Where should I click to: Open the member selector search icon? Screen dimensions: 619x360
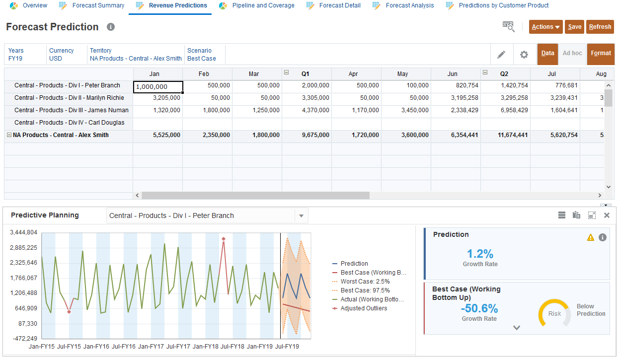point(508,27)
